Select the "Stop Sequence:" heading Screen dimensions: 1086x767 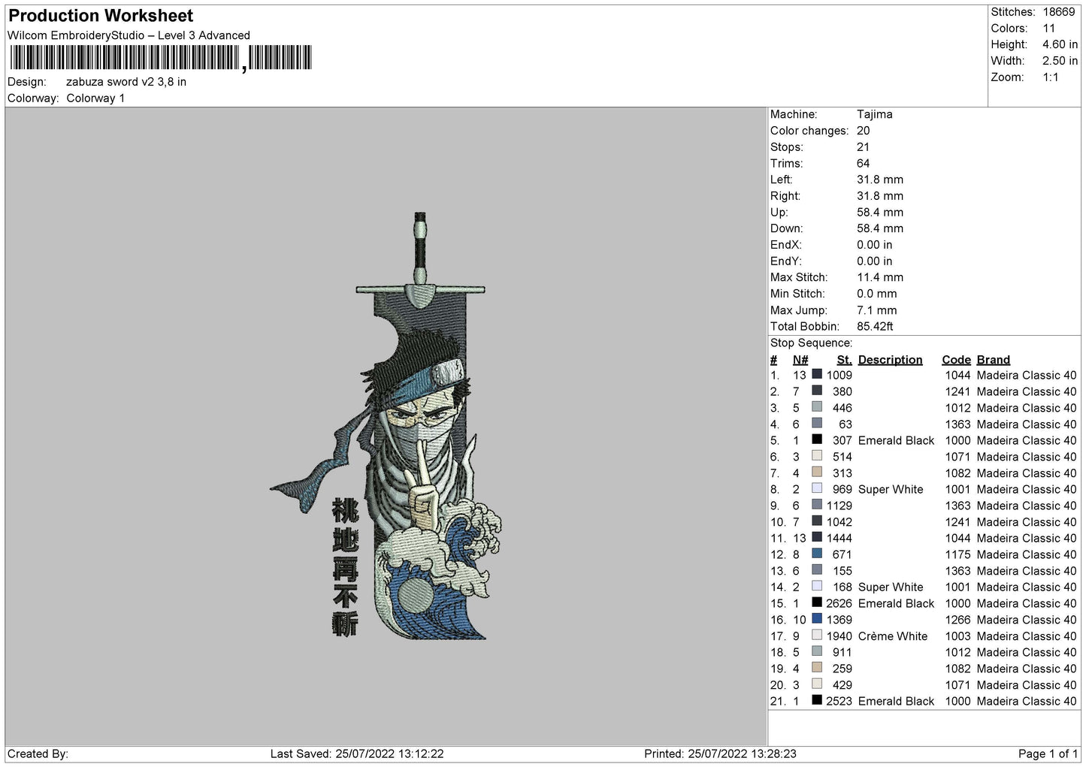812,343
